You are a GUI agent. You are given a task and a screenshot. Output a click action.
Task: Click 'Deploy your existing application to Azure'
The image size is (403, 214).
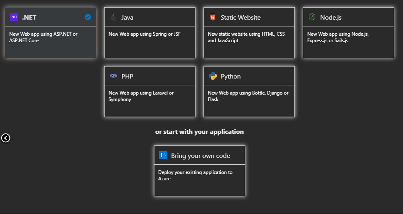pos(195,176)
